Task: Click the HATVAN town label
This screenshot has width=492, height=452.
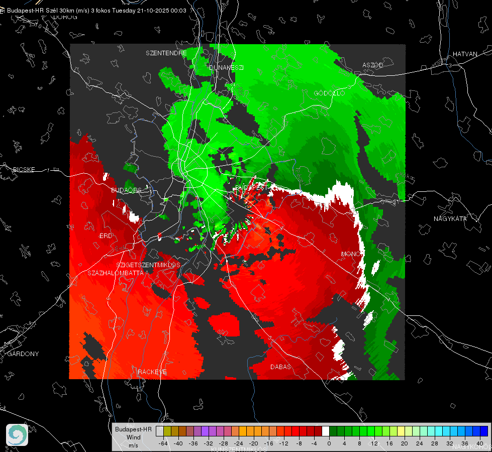Action: (465, 54)
